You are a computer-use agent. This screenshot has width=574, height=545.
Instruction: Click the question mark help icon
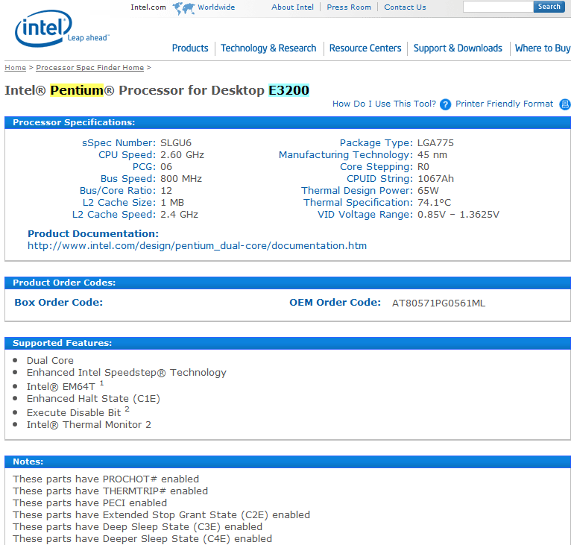point(445,104)
